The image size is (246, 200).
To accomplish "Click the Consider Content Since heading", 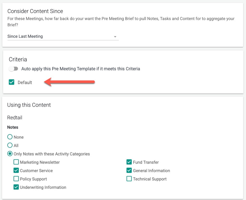I will click(x=35, y=11).
